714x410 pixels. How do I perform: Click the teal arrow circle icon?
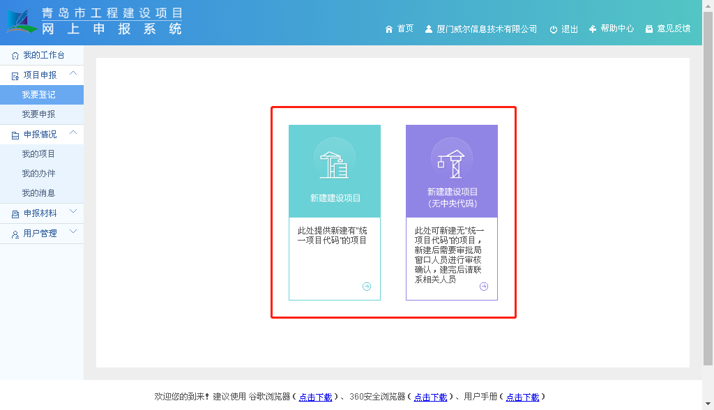click(x=367, y=287)
